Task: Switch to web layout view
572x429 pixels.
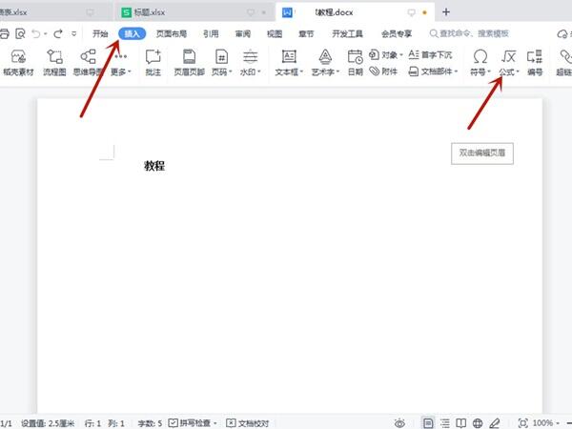Action: coord(478,423)
